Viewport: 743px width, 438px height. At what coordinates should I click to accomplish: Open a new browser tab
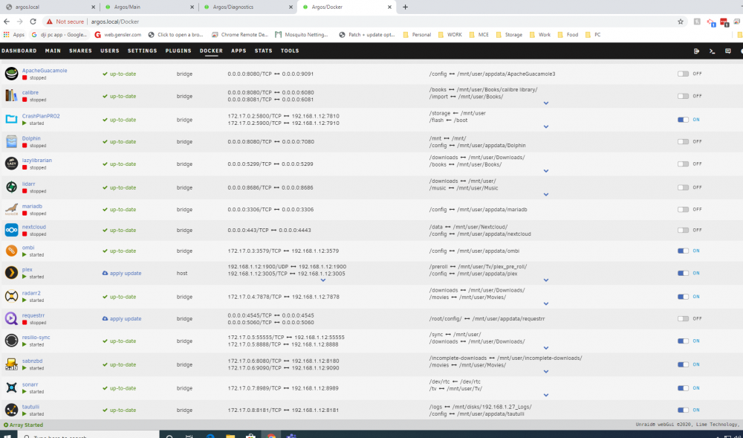(405, 7)
